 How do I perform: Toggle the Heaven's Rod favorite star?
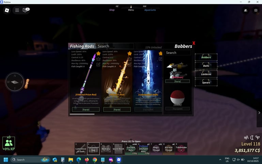point(129,54)
